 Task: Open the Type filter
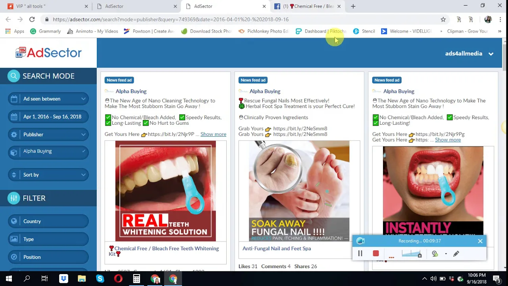48,239
